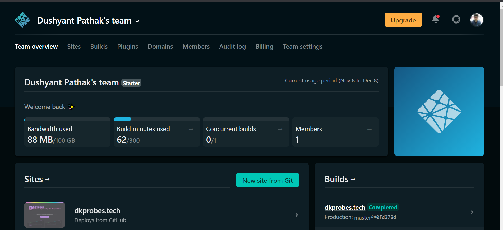Click the Netlify logo icon
The width and height of the screenshot is (503, 230).
(x=23, y=20)
